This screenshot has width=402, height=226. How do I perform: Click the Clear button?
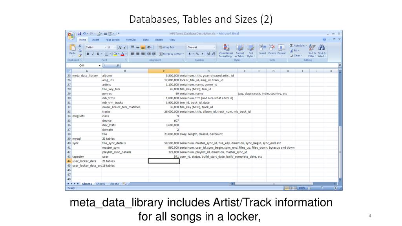296,55
